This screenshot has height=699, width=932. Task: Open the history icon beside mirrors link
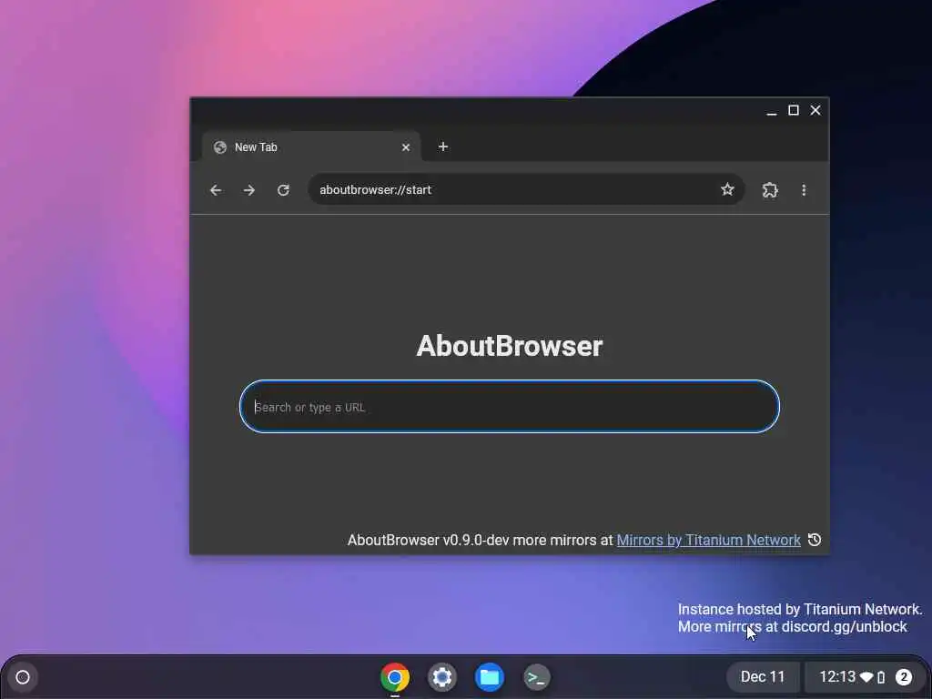coord(815,539)
